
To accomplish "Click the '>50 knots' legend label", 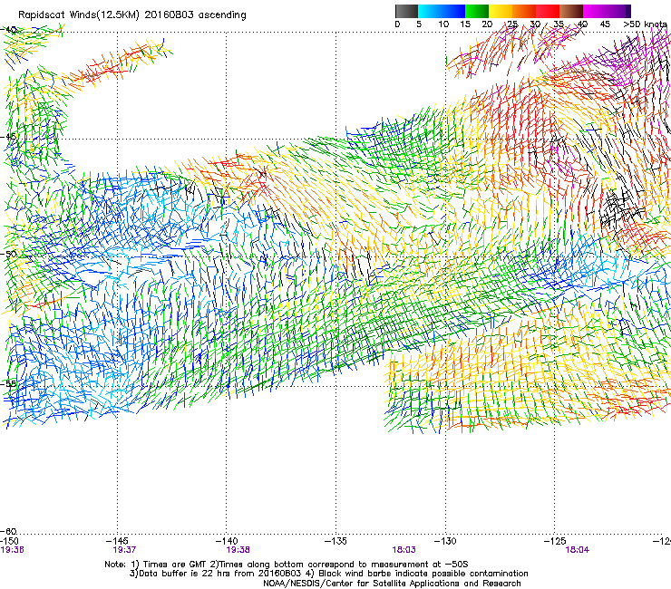I will coord(645,24).
